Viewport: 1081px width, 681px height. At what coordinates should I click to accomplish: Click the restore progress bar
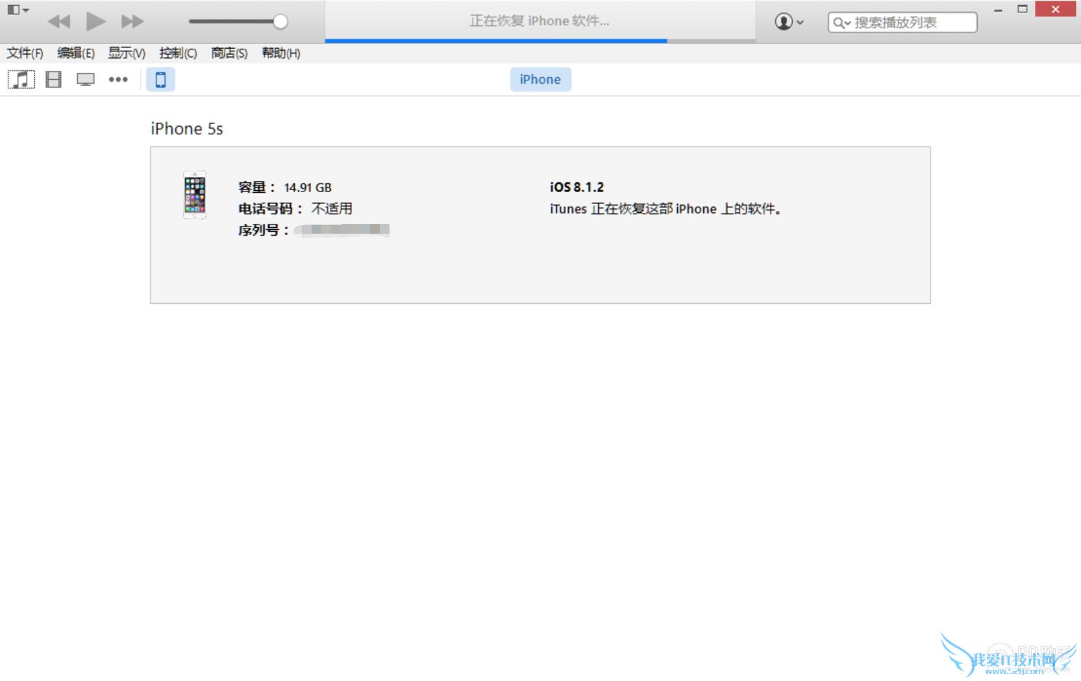[x=540, y=41]
